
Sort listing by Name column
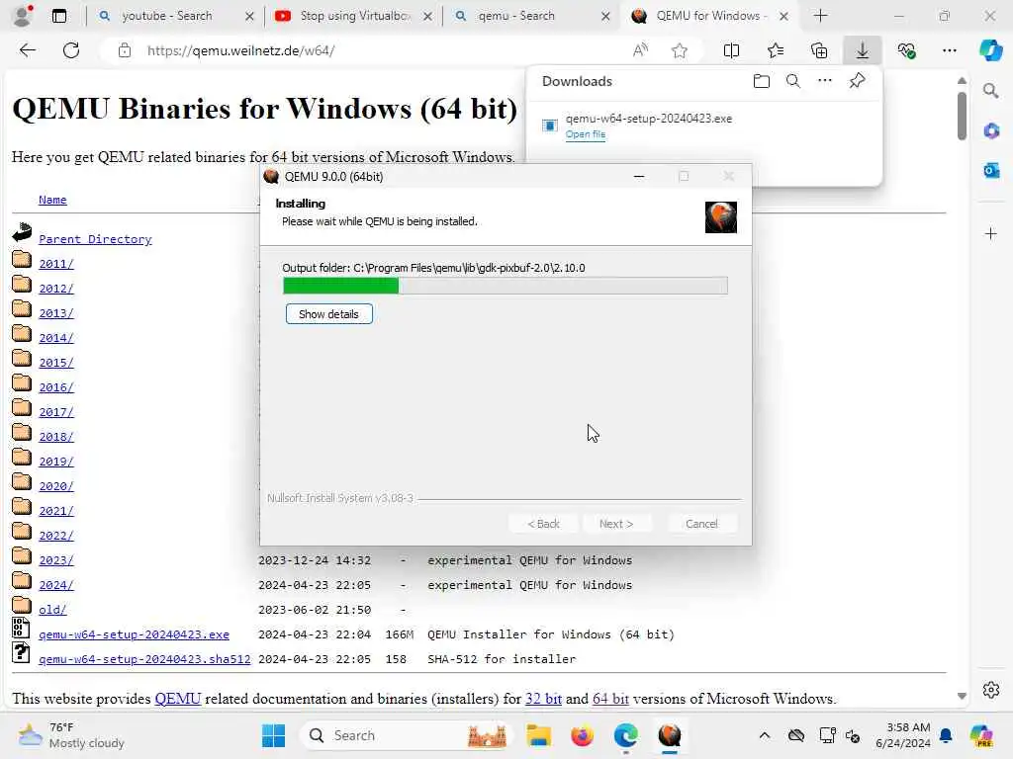point(52,200)
